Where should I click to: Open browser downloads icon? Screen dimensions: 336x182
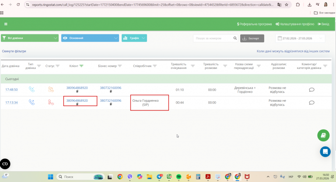pyautogui.click(x=309, y=4)
